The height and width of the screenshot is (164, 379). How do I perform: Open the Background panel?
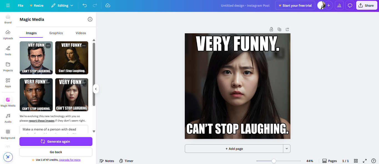click(8, 133)
